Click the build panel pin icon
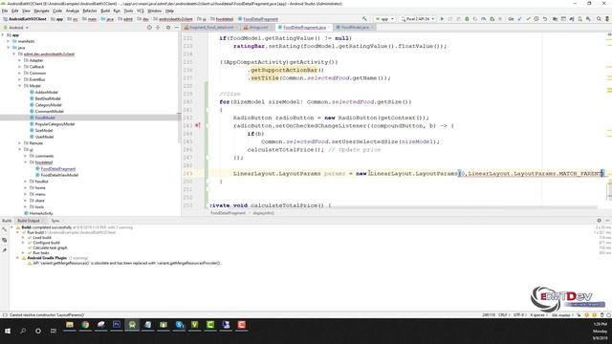This screenshot has width=612, height=344. coord(4,250)
